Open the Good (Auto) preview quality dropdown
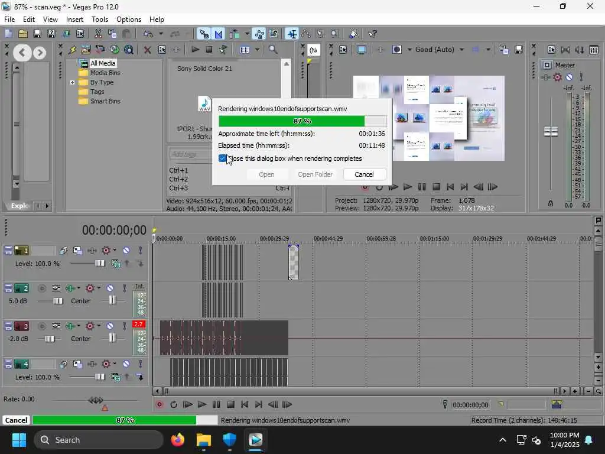Viewport: 605px width, 454px height. click(462, 50)
